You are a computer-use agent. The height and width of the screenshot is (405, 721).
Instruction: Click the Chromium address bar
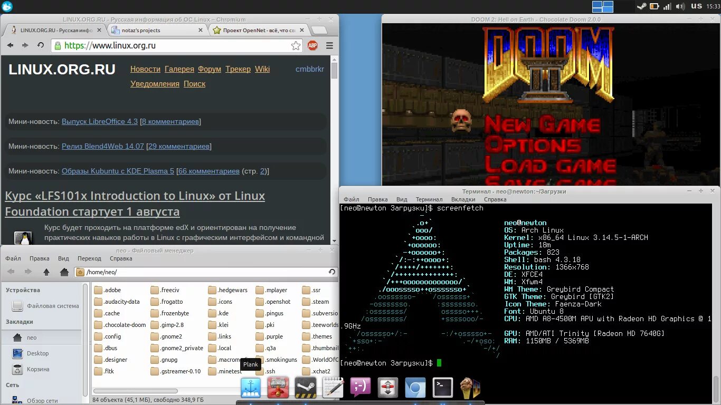pyautogui.click(x=177, y=46)
